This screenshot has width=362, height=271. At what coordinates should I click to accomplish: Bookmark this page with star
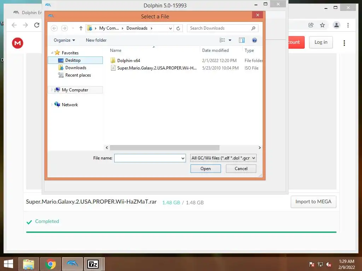tap(322, 25)
